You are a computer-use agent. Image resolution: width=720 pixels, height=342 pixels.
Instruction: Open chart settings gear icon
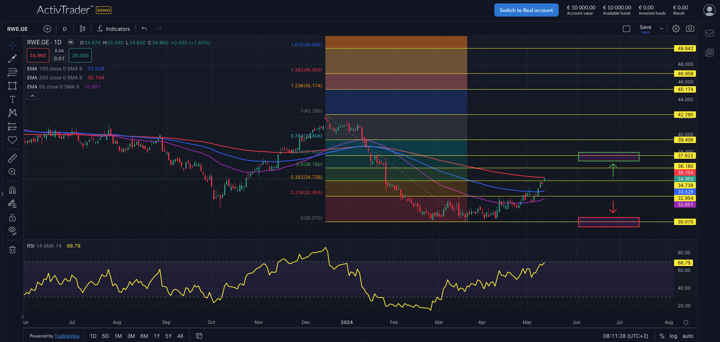coord(676,29)
